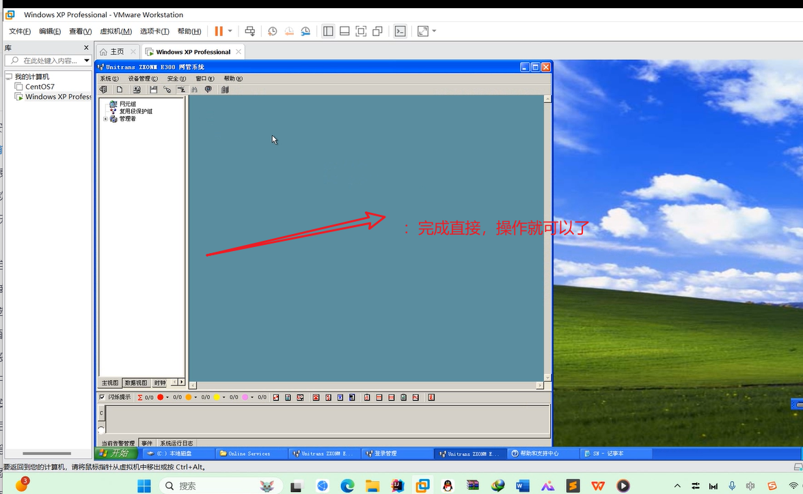803x494 pixels.
Task: Switch to the 数据视图 tab
Action: pyautogui.click(x=136, y=383)
